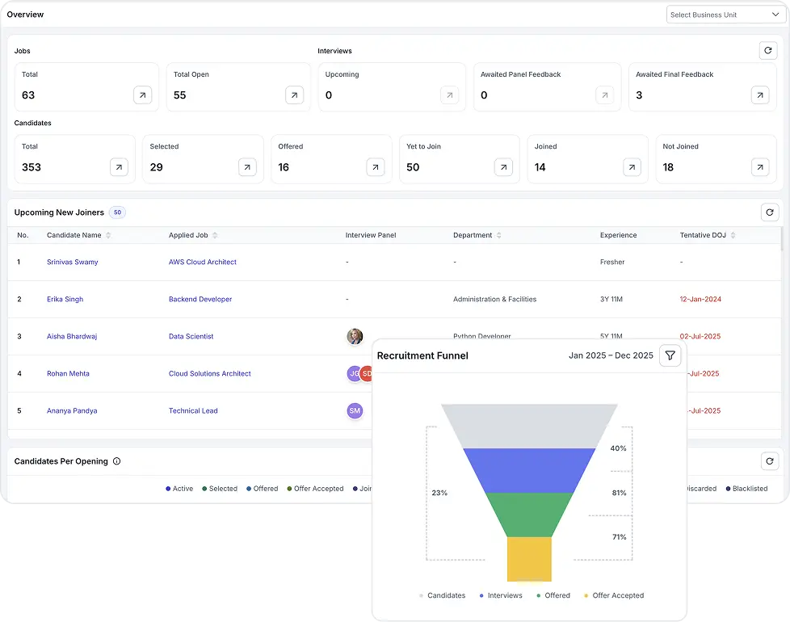This screenshot has width=790, height=622.
Task: Open the Total Jobs arrow icon
Action: click(142, 95)
